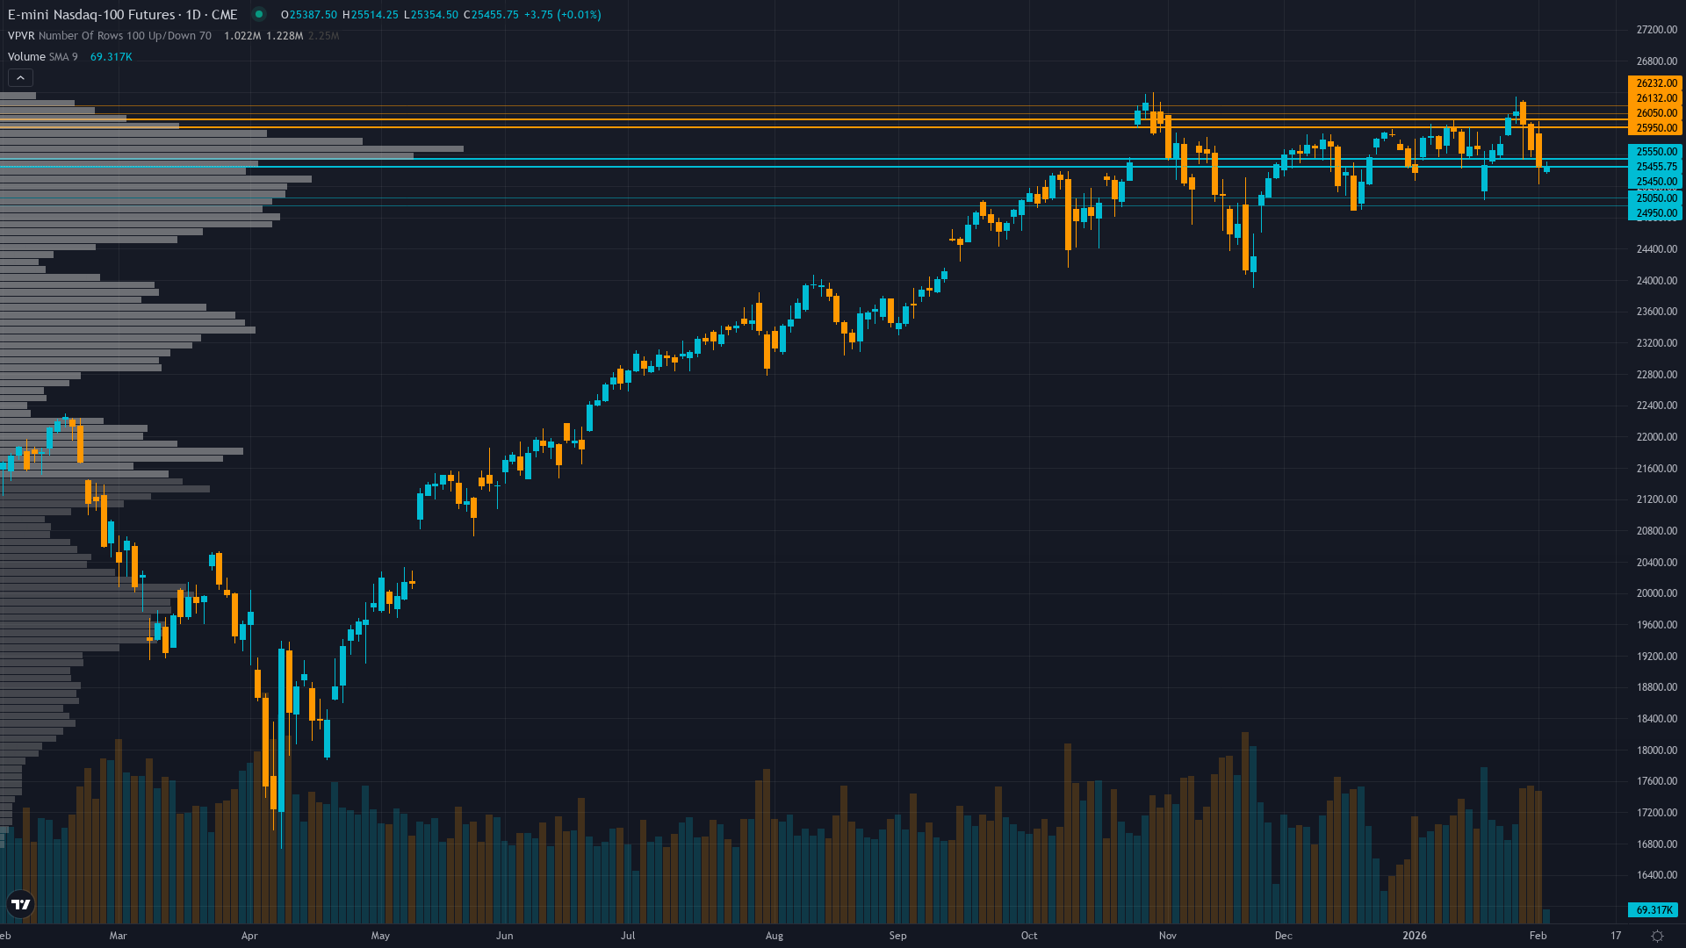Click the highlighted 25455.75 current price label
The width and height of the screenshot is (1686, 948).
tap(1654, 166)
